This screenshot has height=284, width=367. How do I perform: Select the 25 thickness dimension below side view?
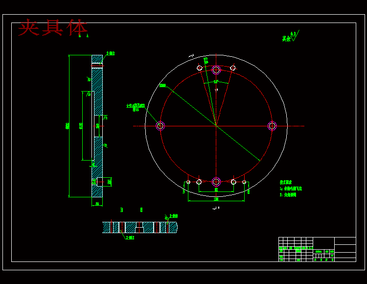tap(97, 204)
